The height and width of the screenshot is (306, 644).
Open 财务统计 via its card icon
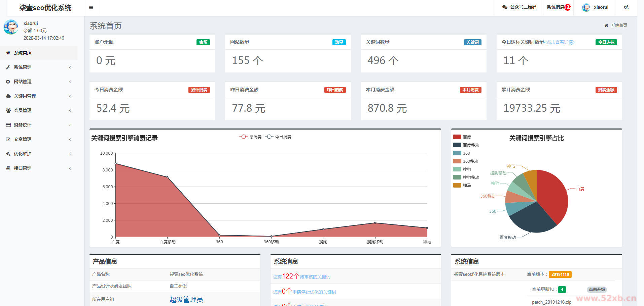(x=8, y=124)
